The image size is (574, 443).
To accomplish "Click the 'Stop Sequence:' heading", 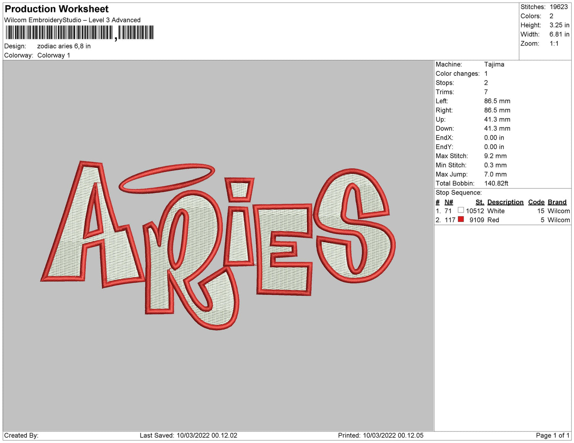I will tap(459, 192).
